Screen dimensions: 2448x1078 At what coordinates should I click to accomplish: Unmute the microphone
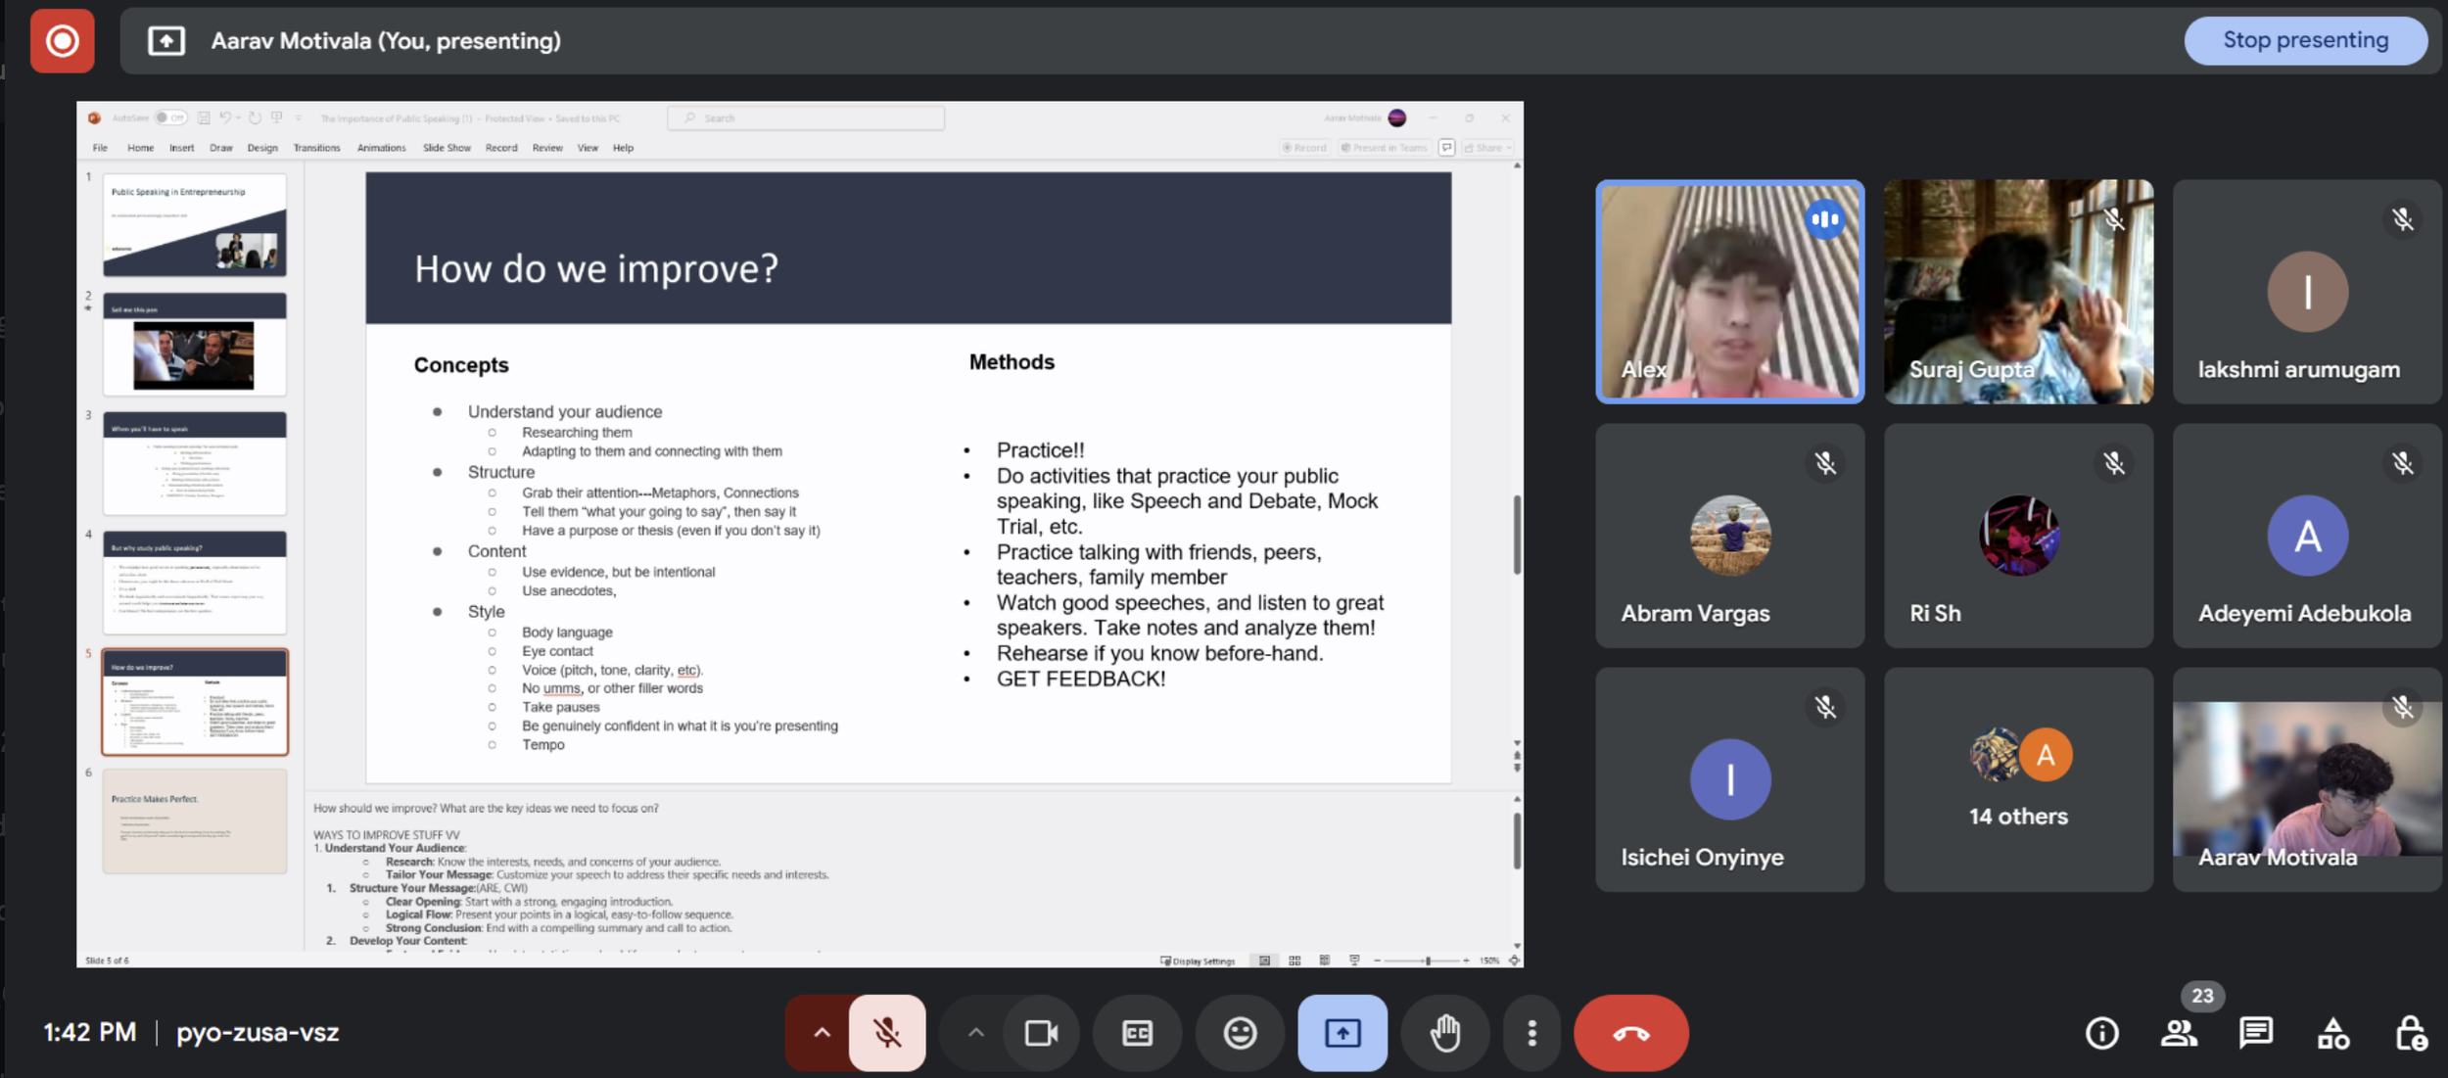coord(887,1033)
